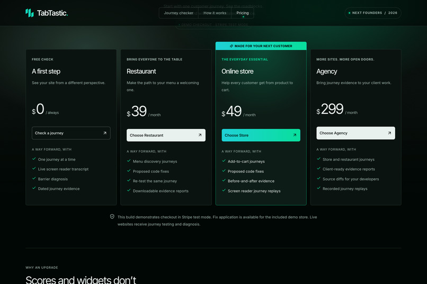Viewport: 427px width, 284px height.
Task: Click checkmark next to Dated journey evidence
Action: click(x=34, y=188)
